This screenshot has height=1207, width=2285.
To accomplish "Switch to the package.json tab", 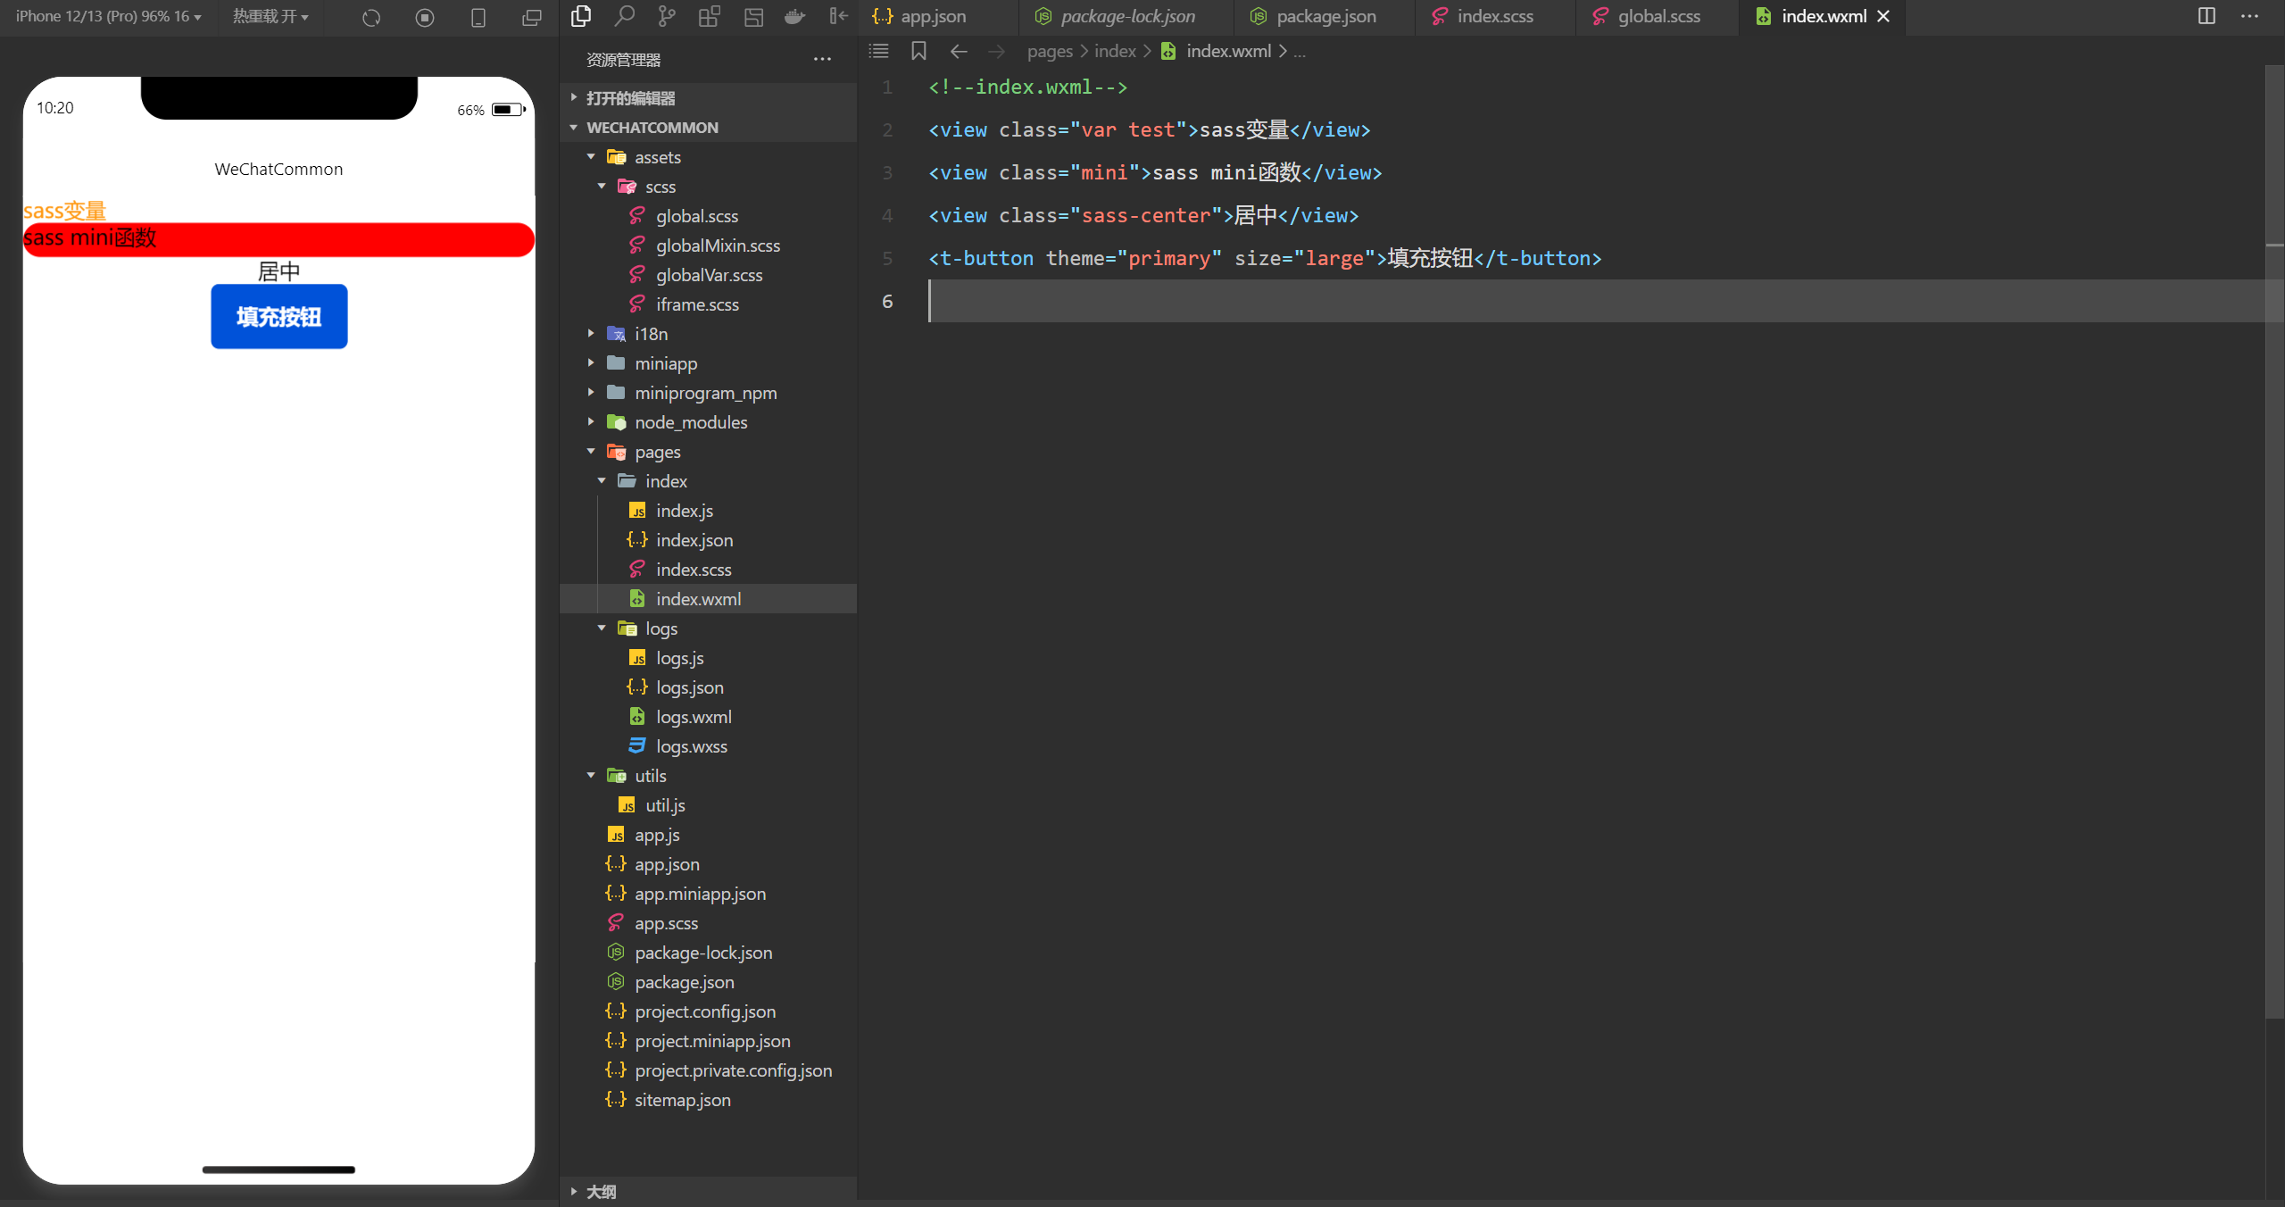I will (1325, 16).
